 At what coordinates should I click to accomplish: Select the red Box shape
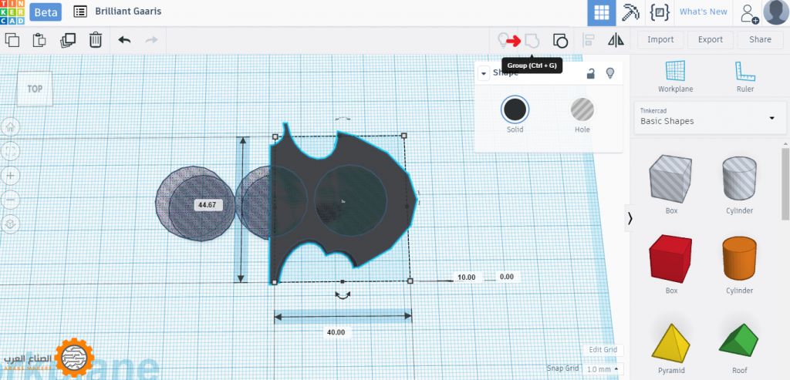coord(671,261)
